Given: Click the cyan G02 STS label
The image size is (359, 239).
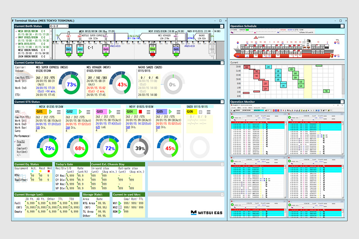Looking at the screenshot, I should 71,112.
